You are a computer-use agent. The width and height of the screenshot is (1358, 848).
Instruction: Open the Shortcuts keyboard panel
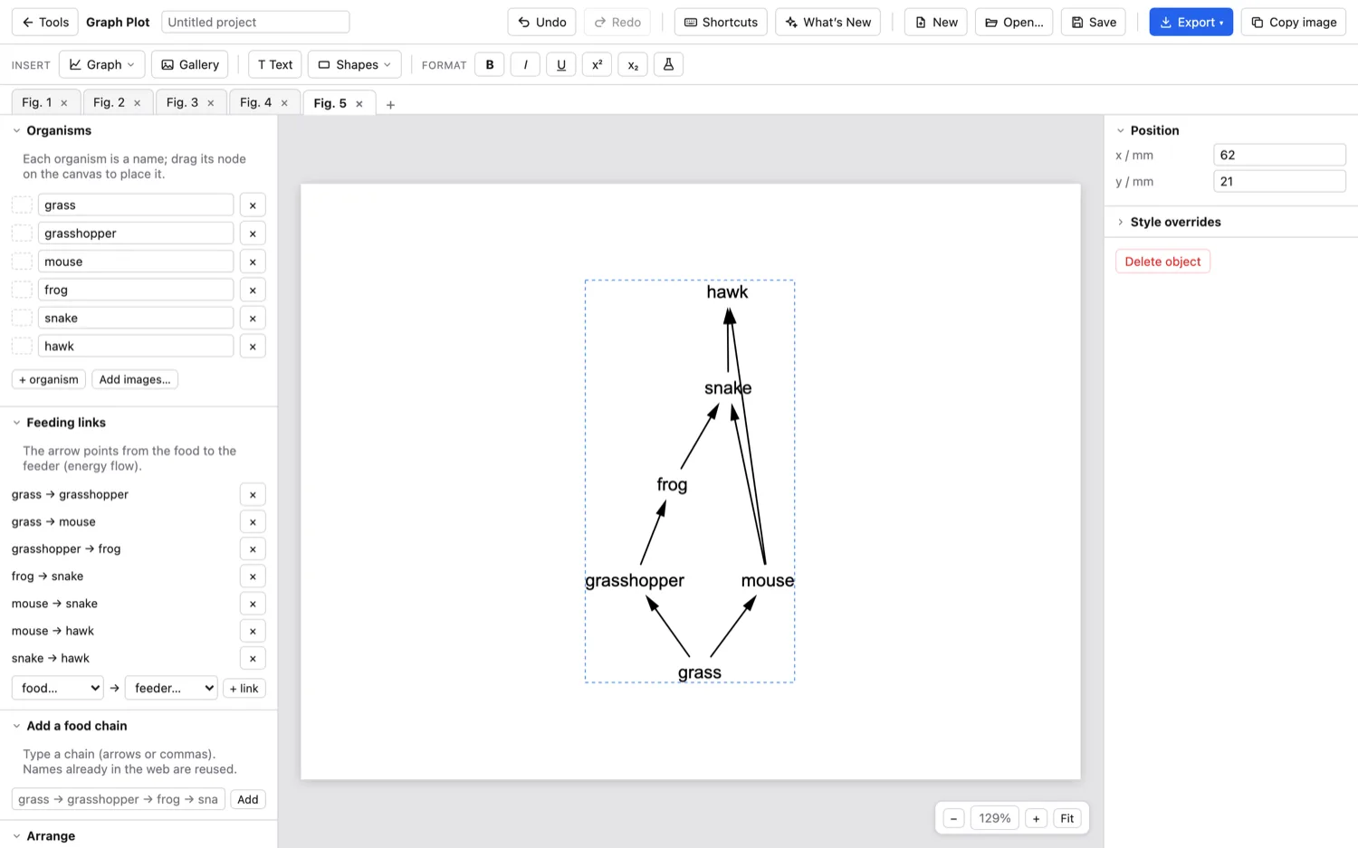coord(721,22)
